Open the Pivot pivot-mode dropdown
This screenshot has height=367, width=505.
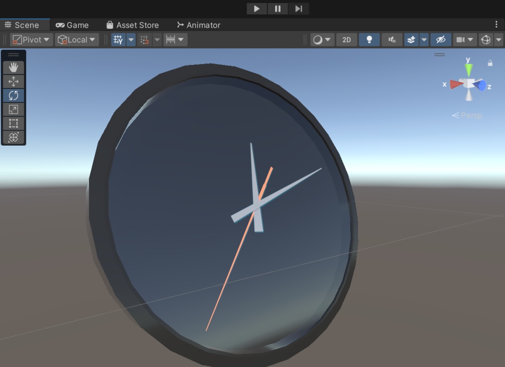(31, 39)
